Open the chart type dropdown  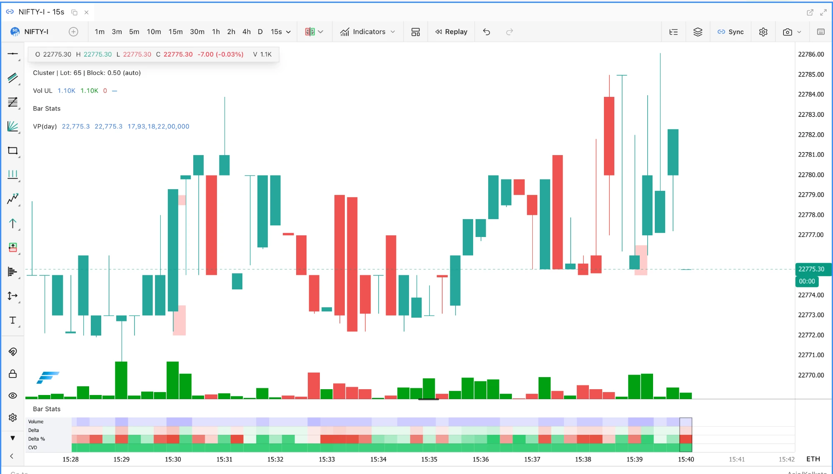(314, 32)
